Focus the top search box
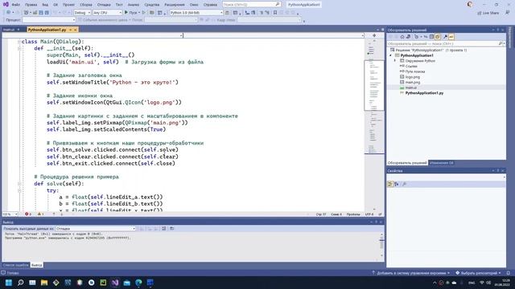Screen dimensions: 515x289 point(251,5)
